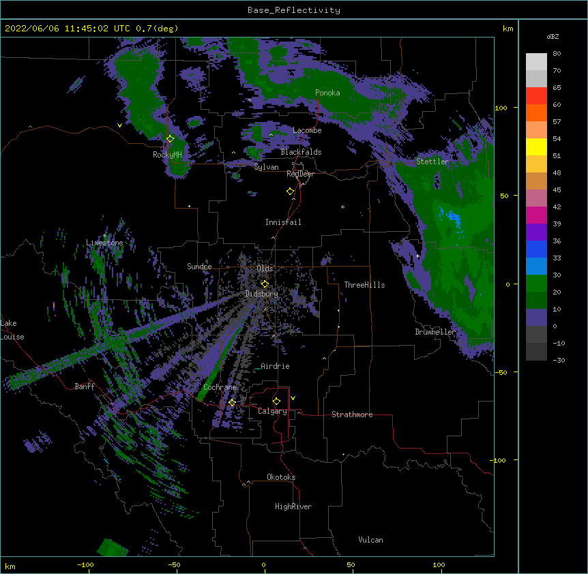Click the Didsbury city label
The width and height of the screenshot is (588, 574).
click(261, 294)
